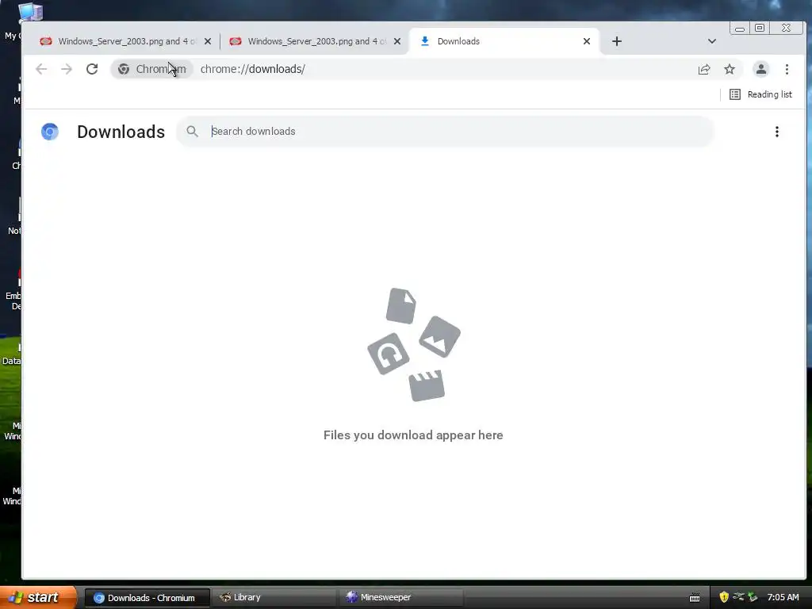Click the green tray icon before the clock

click(x=753, y=597)
